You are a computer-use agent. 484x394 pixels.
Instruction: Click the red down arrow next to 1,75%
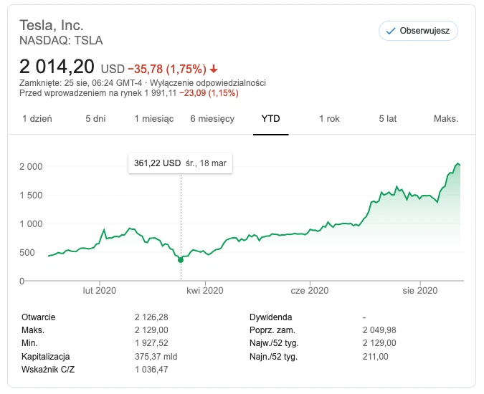pyautogui.click(x=214, y=69)
